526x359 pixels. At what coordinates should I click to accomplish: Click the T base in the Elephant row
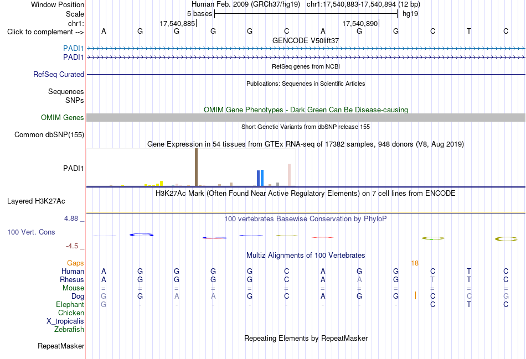469,304
